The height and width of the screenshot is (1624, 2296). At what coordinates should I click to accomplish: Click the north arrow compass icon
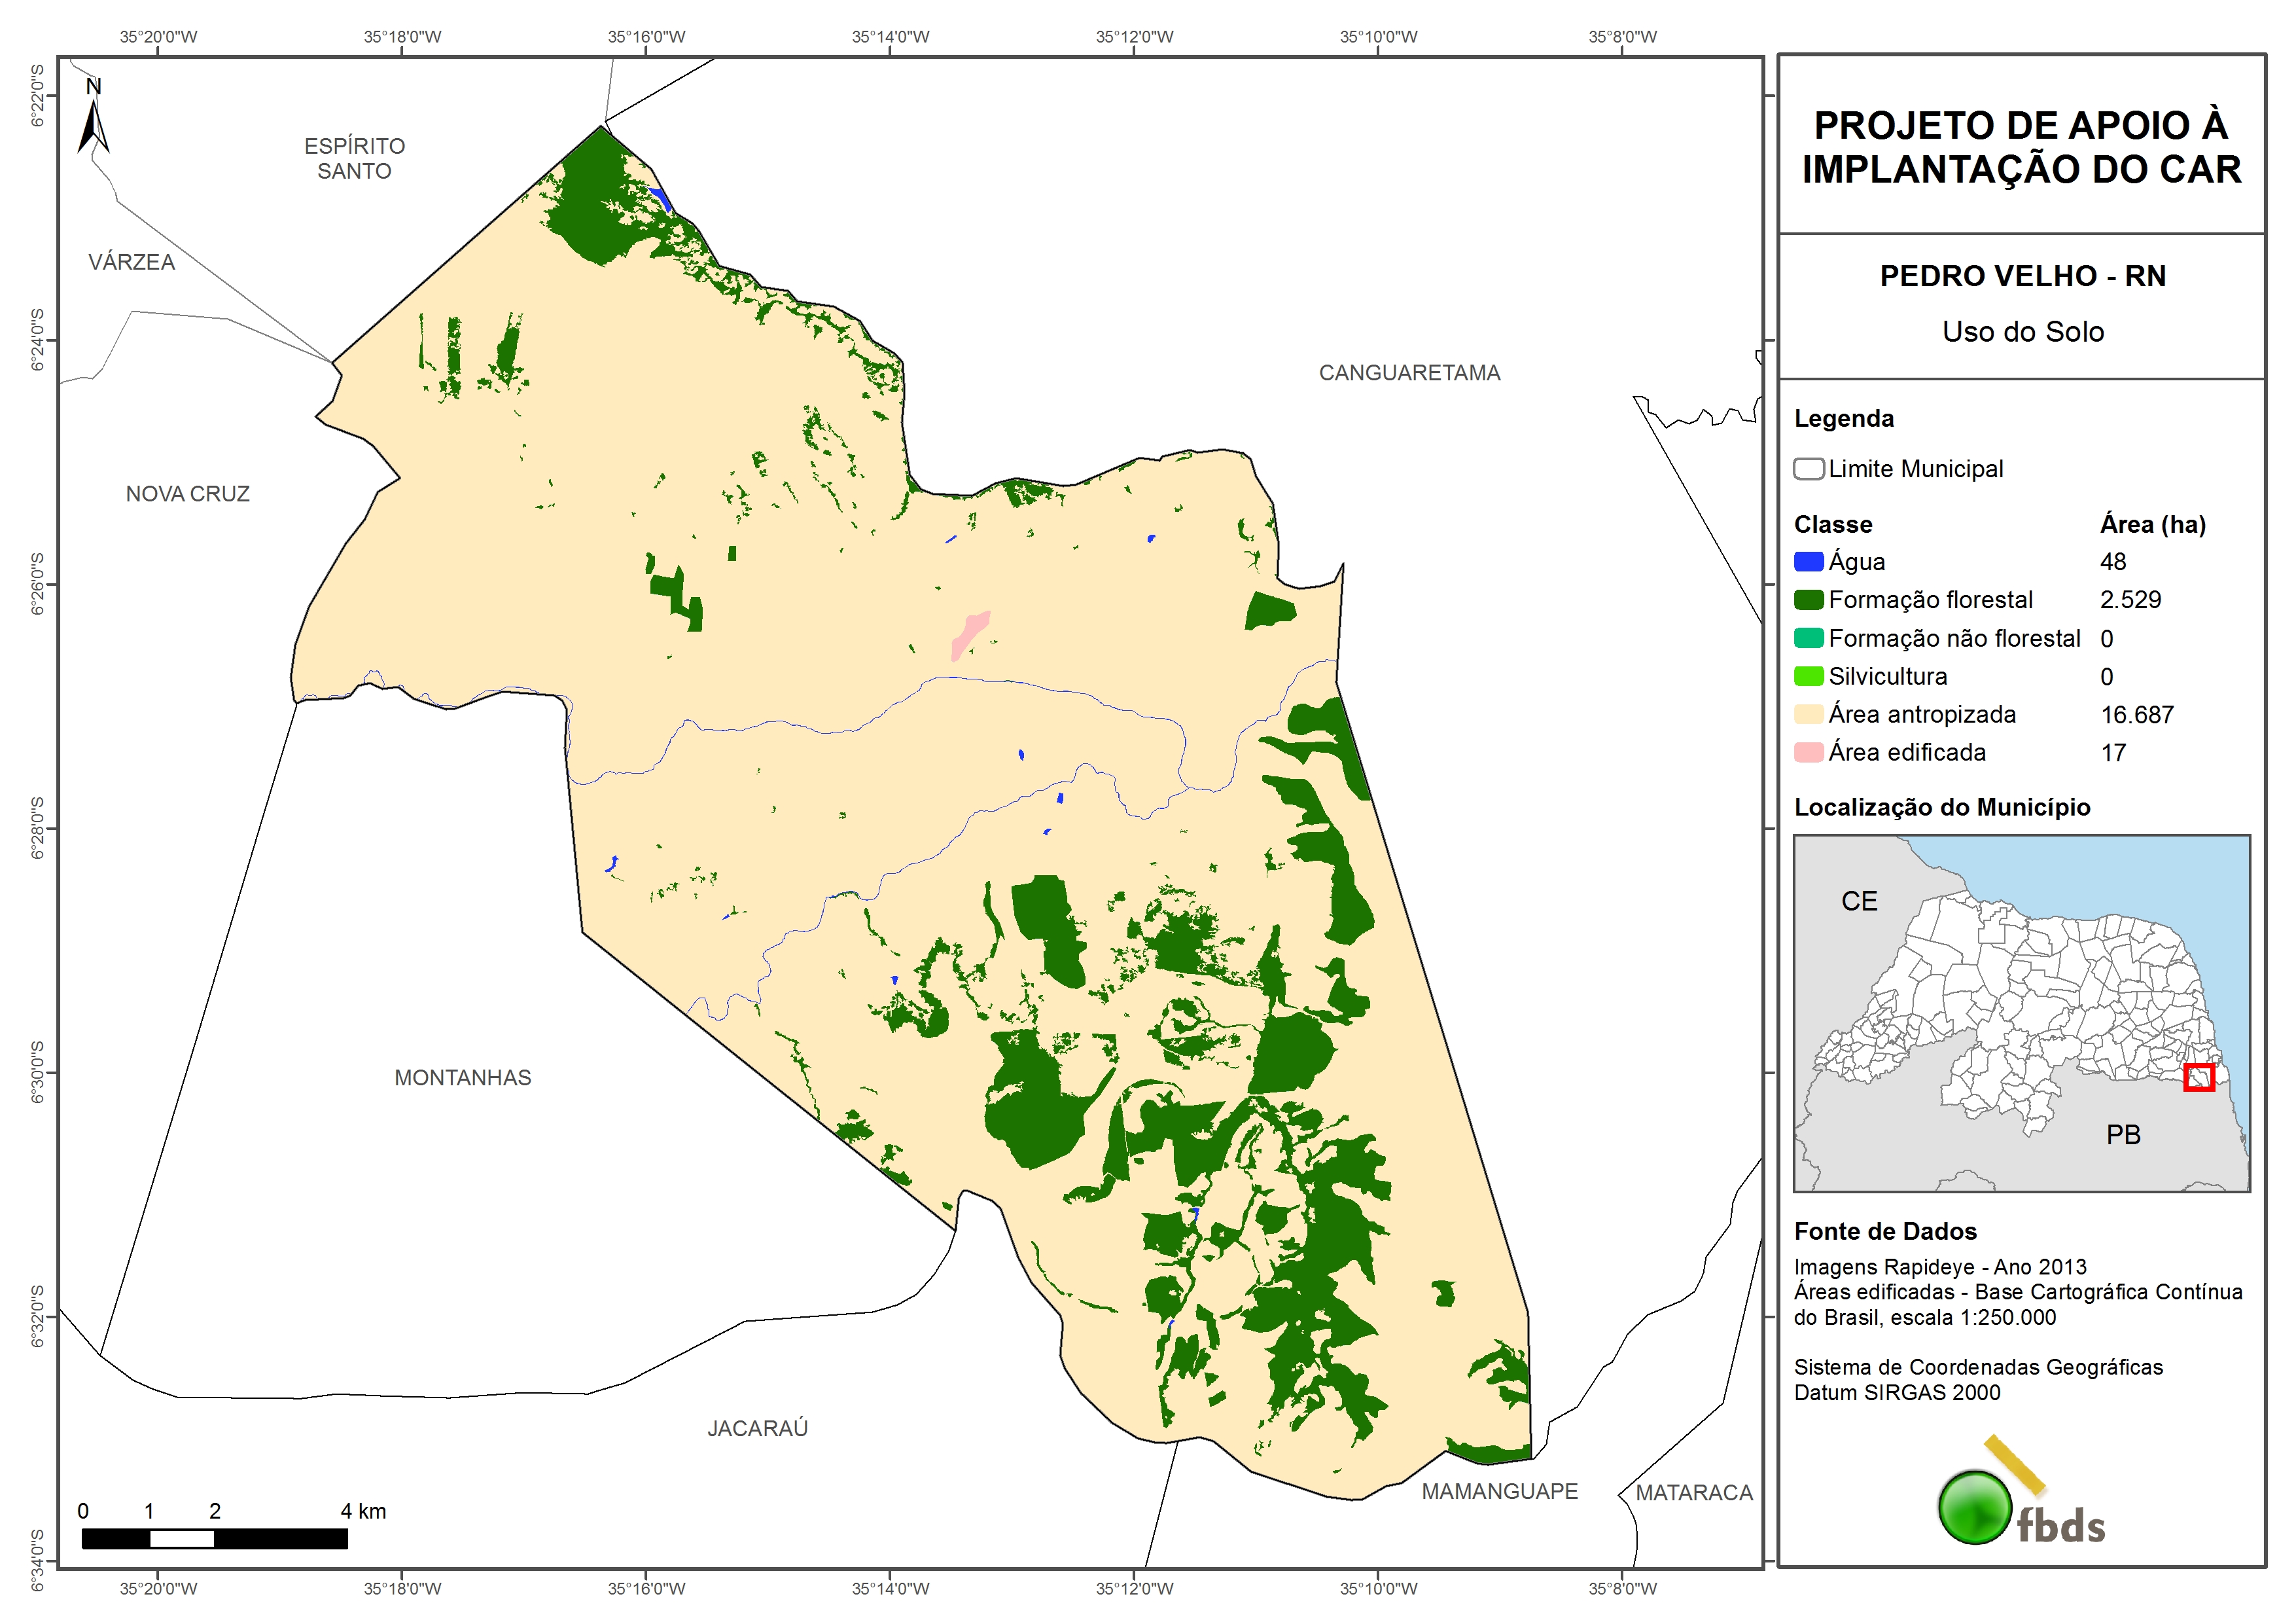pyautogui.click(x=93, y=120)
